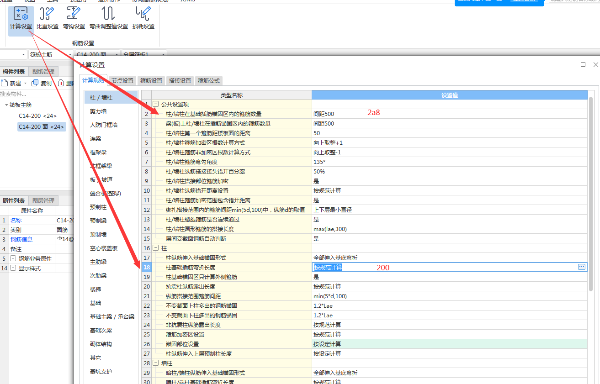Switch to the 箍筋设置 tab

pyautogui.click(x=151, y=80)
